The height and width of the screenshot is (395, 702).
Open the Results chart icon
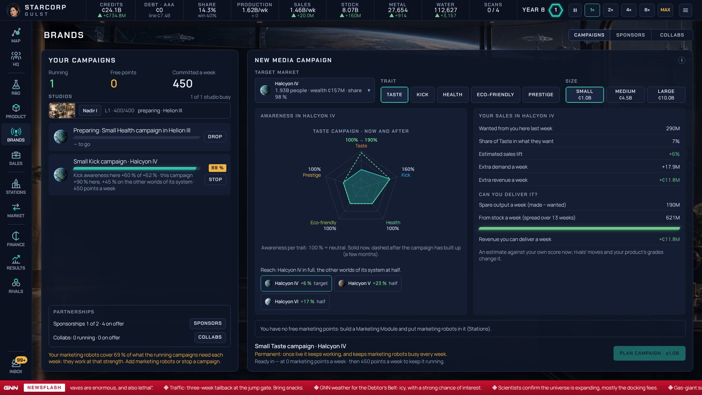coord(16,263)
